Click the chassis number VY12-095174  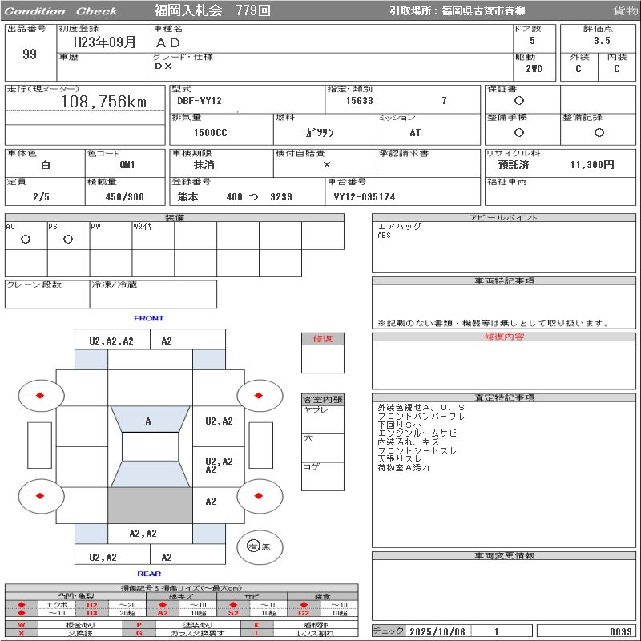click(x=365, y=196)
